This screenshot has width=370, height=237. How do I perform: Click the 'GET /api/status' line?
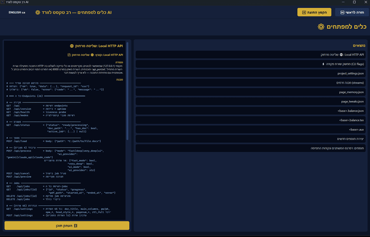click(48, 125)
